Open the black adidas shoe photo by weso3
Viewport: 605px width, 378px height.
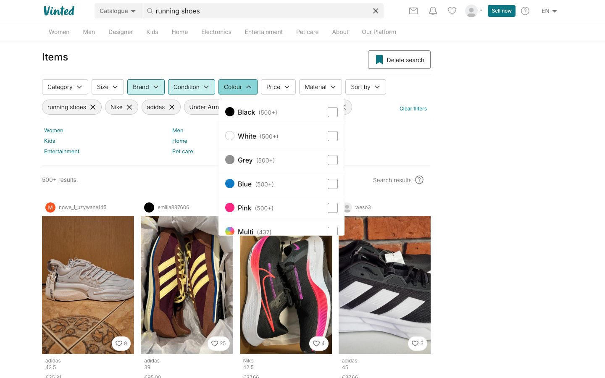point(384,285)
